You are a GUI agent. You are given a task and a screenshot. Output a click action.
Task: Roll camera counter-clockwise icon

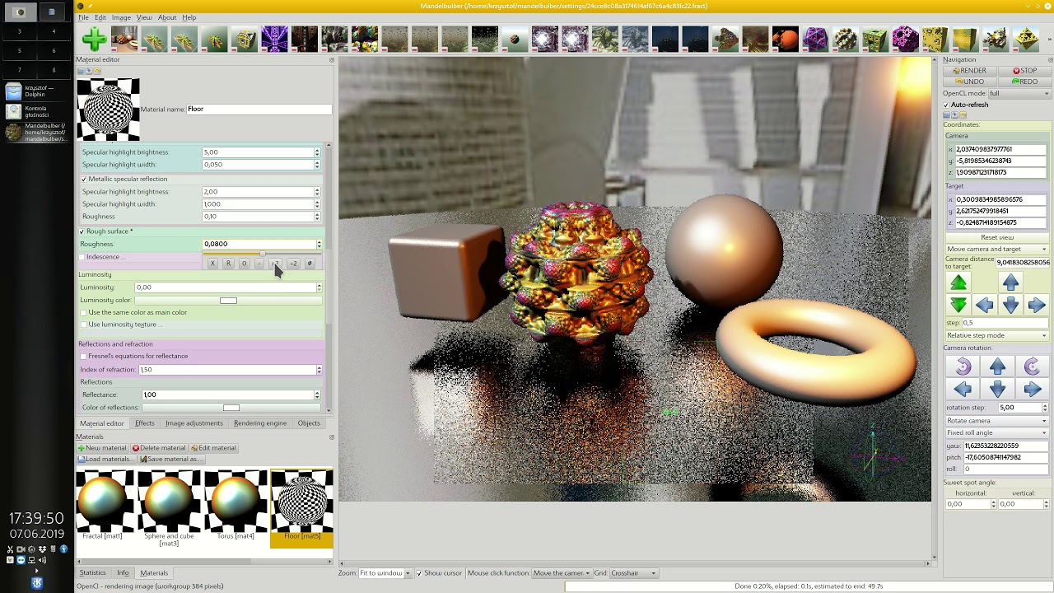point(963,367)
